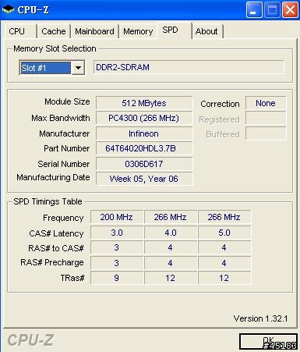
Task: Click the CPU-Z chip icon in title bar
Action: (8, 10)
